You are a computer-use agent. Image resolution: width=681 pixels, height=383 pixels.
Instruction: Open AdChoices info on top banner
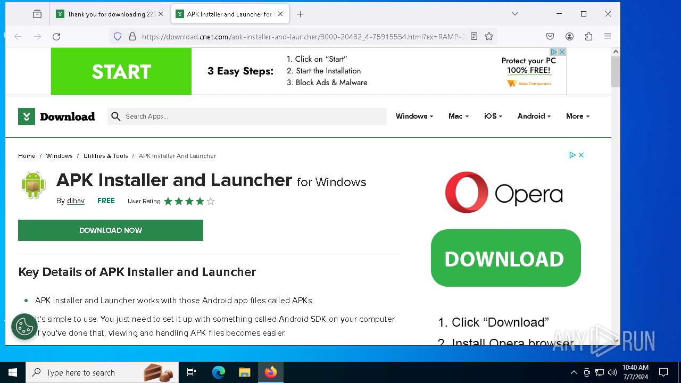point(554,52)
